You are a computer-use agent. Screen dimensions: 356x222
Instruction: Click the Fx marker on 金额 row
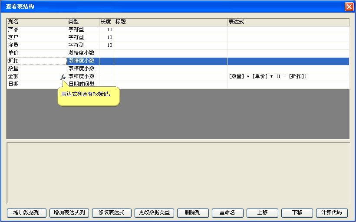(63, 77)
